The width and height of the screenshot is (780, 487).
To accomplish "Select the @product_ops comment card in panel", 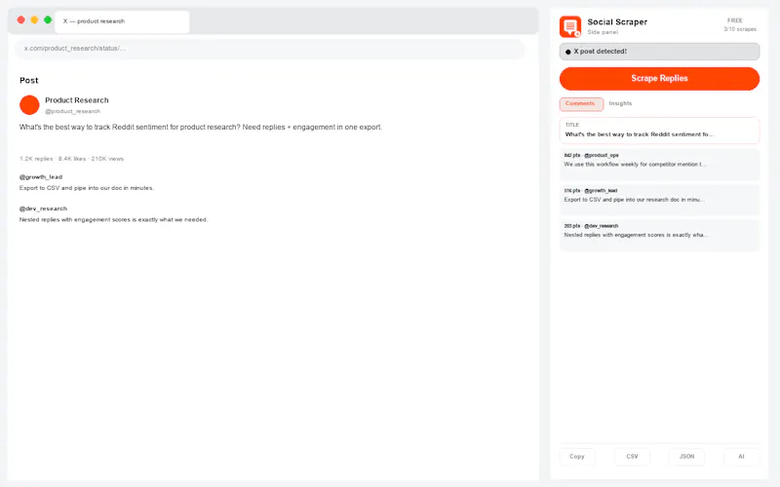I will [659, 164].
